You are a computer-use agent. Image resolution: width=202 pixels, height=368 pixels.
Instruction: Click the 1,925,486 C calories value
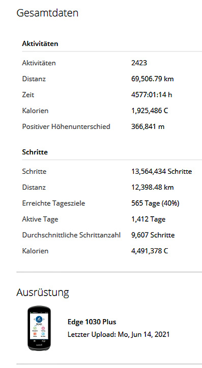(x=150, y=111)
